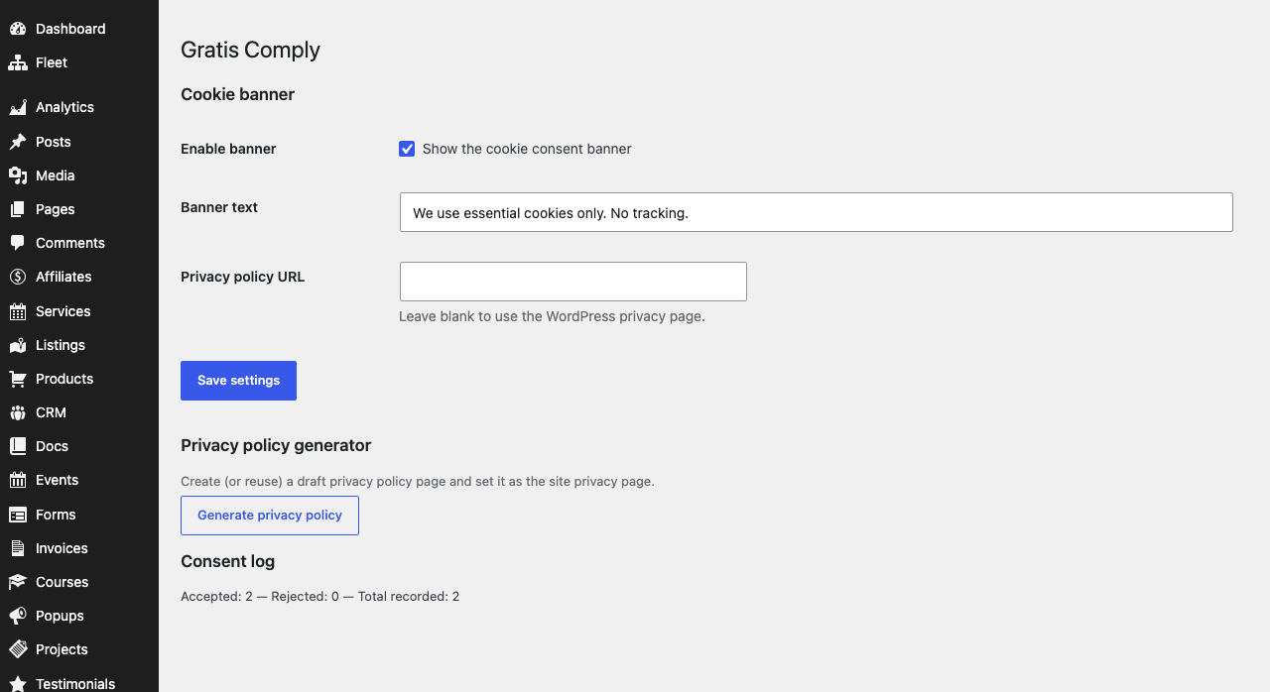Open the Analytics menu label
The width and height of the screenshot is (1270, 692).
click(64, 107)
